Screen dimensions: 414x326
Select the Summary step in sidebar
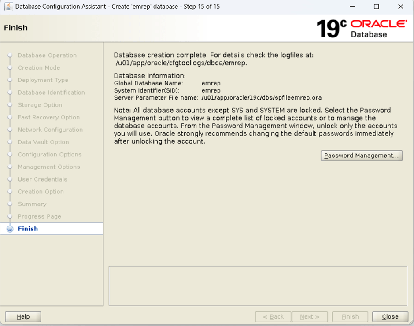[32, 204]
